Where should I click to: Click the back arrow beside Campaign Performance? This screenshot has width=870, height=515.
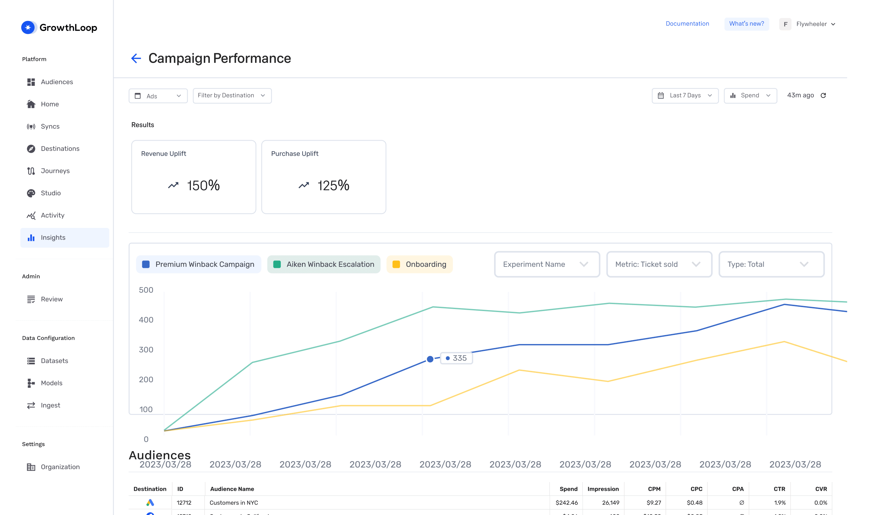(136, 58)
